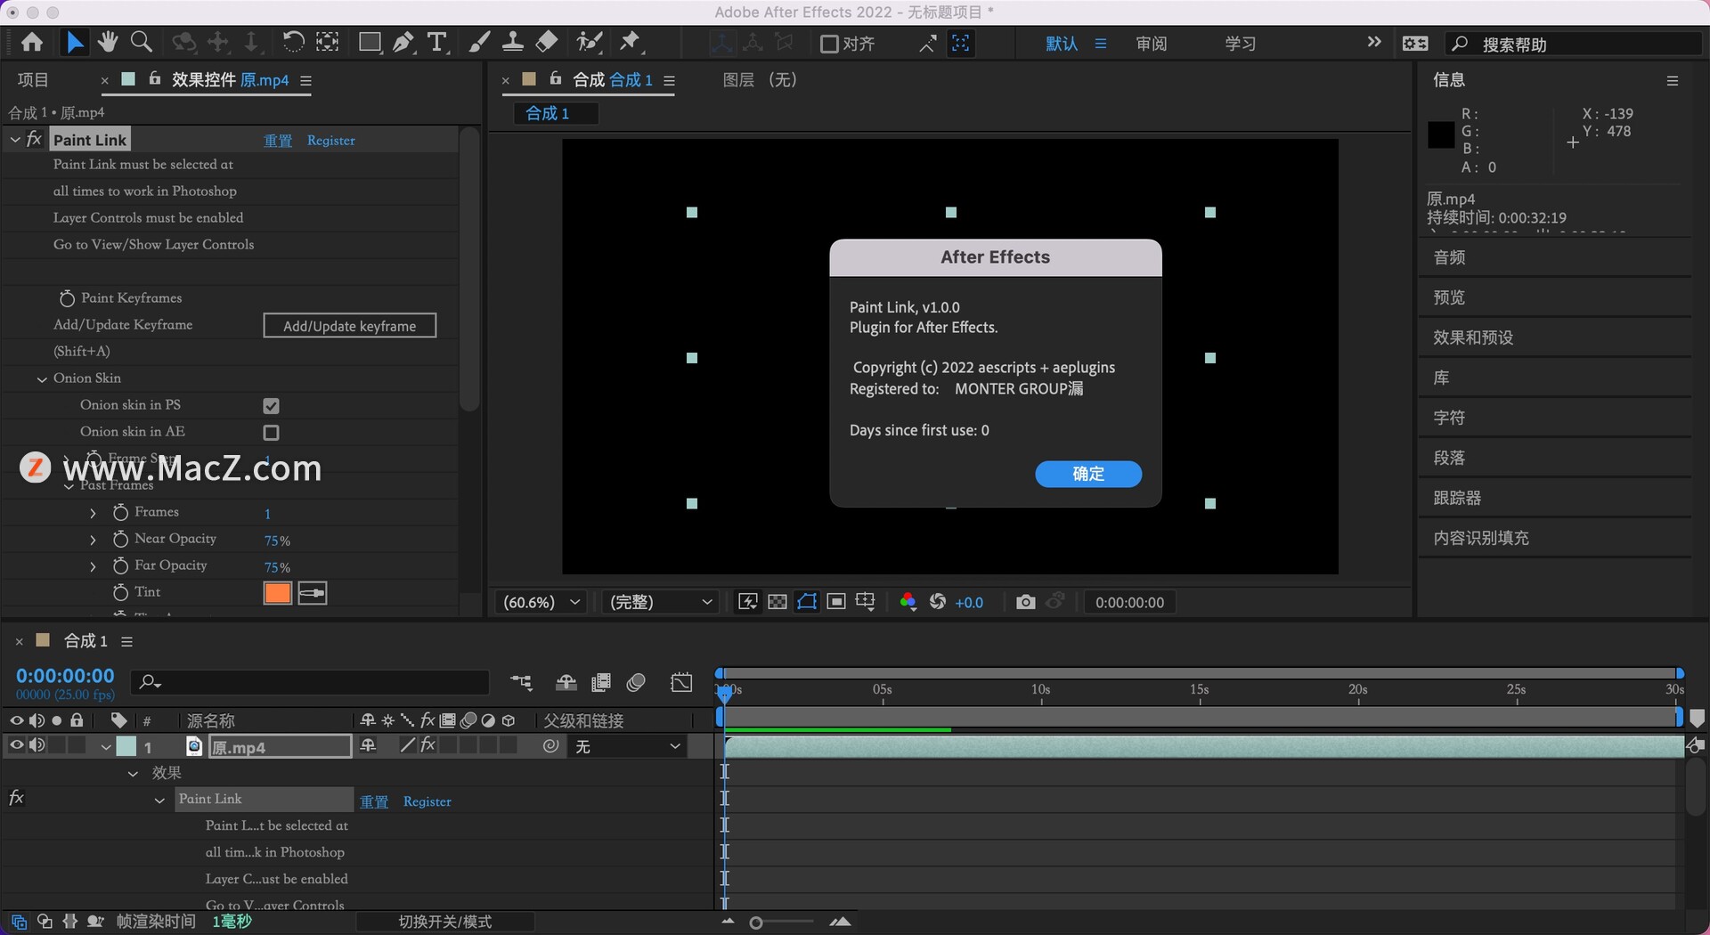Click the fast previews icon in viewer
The height and width of the screenshot is (935, 1710).
coord(748,602)
